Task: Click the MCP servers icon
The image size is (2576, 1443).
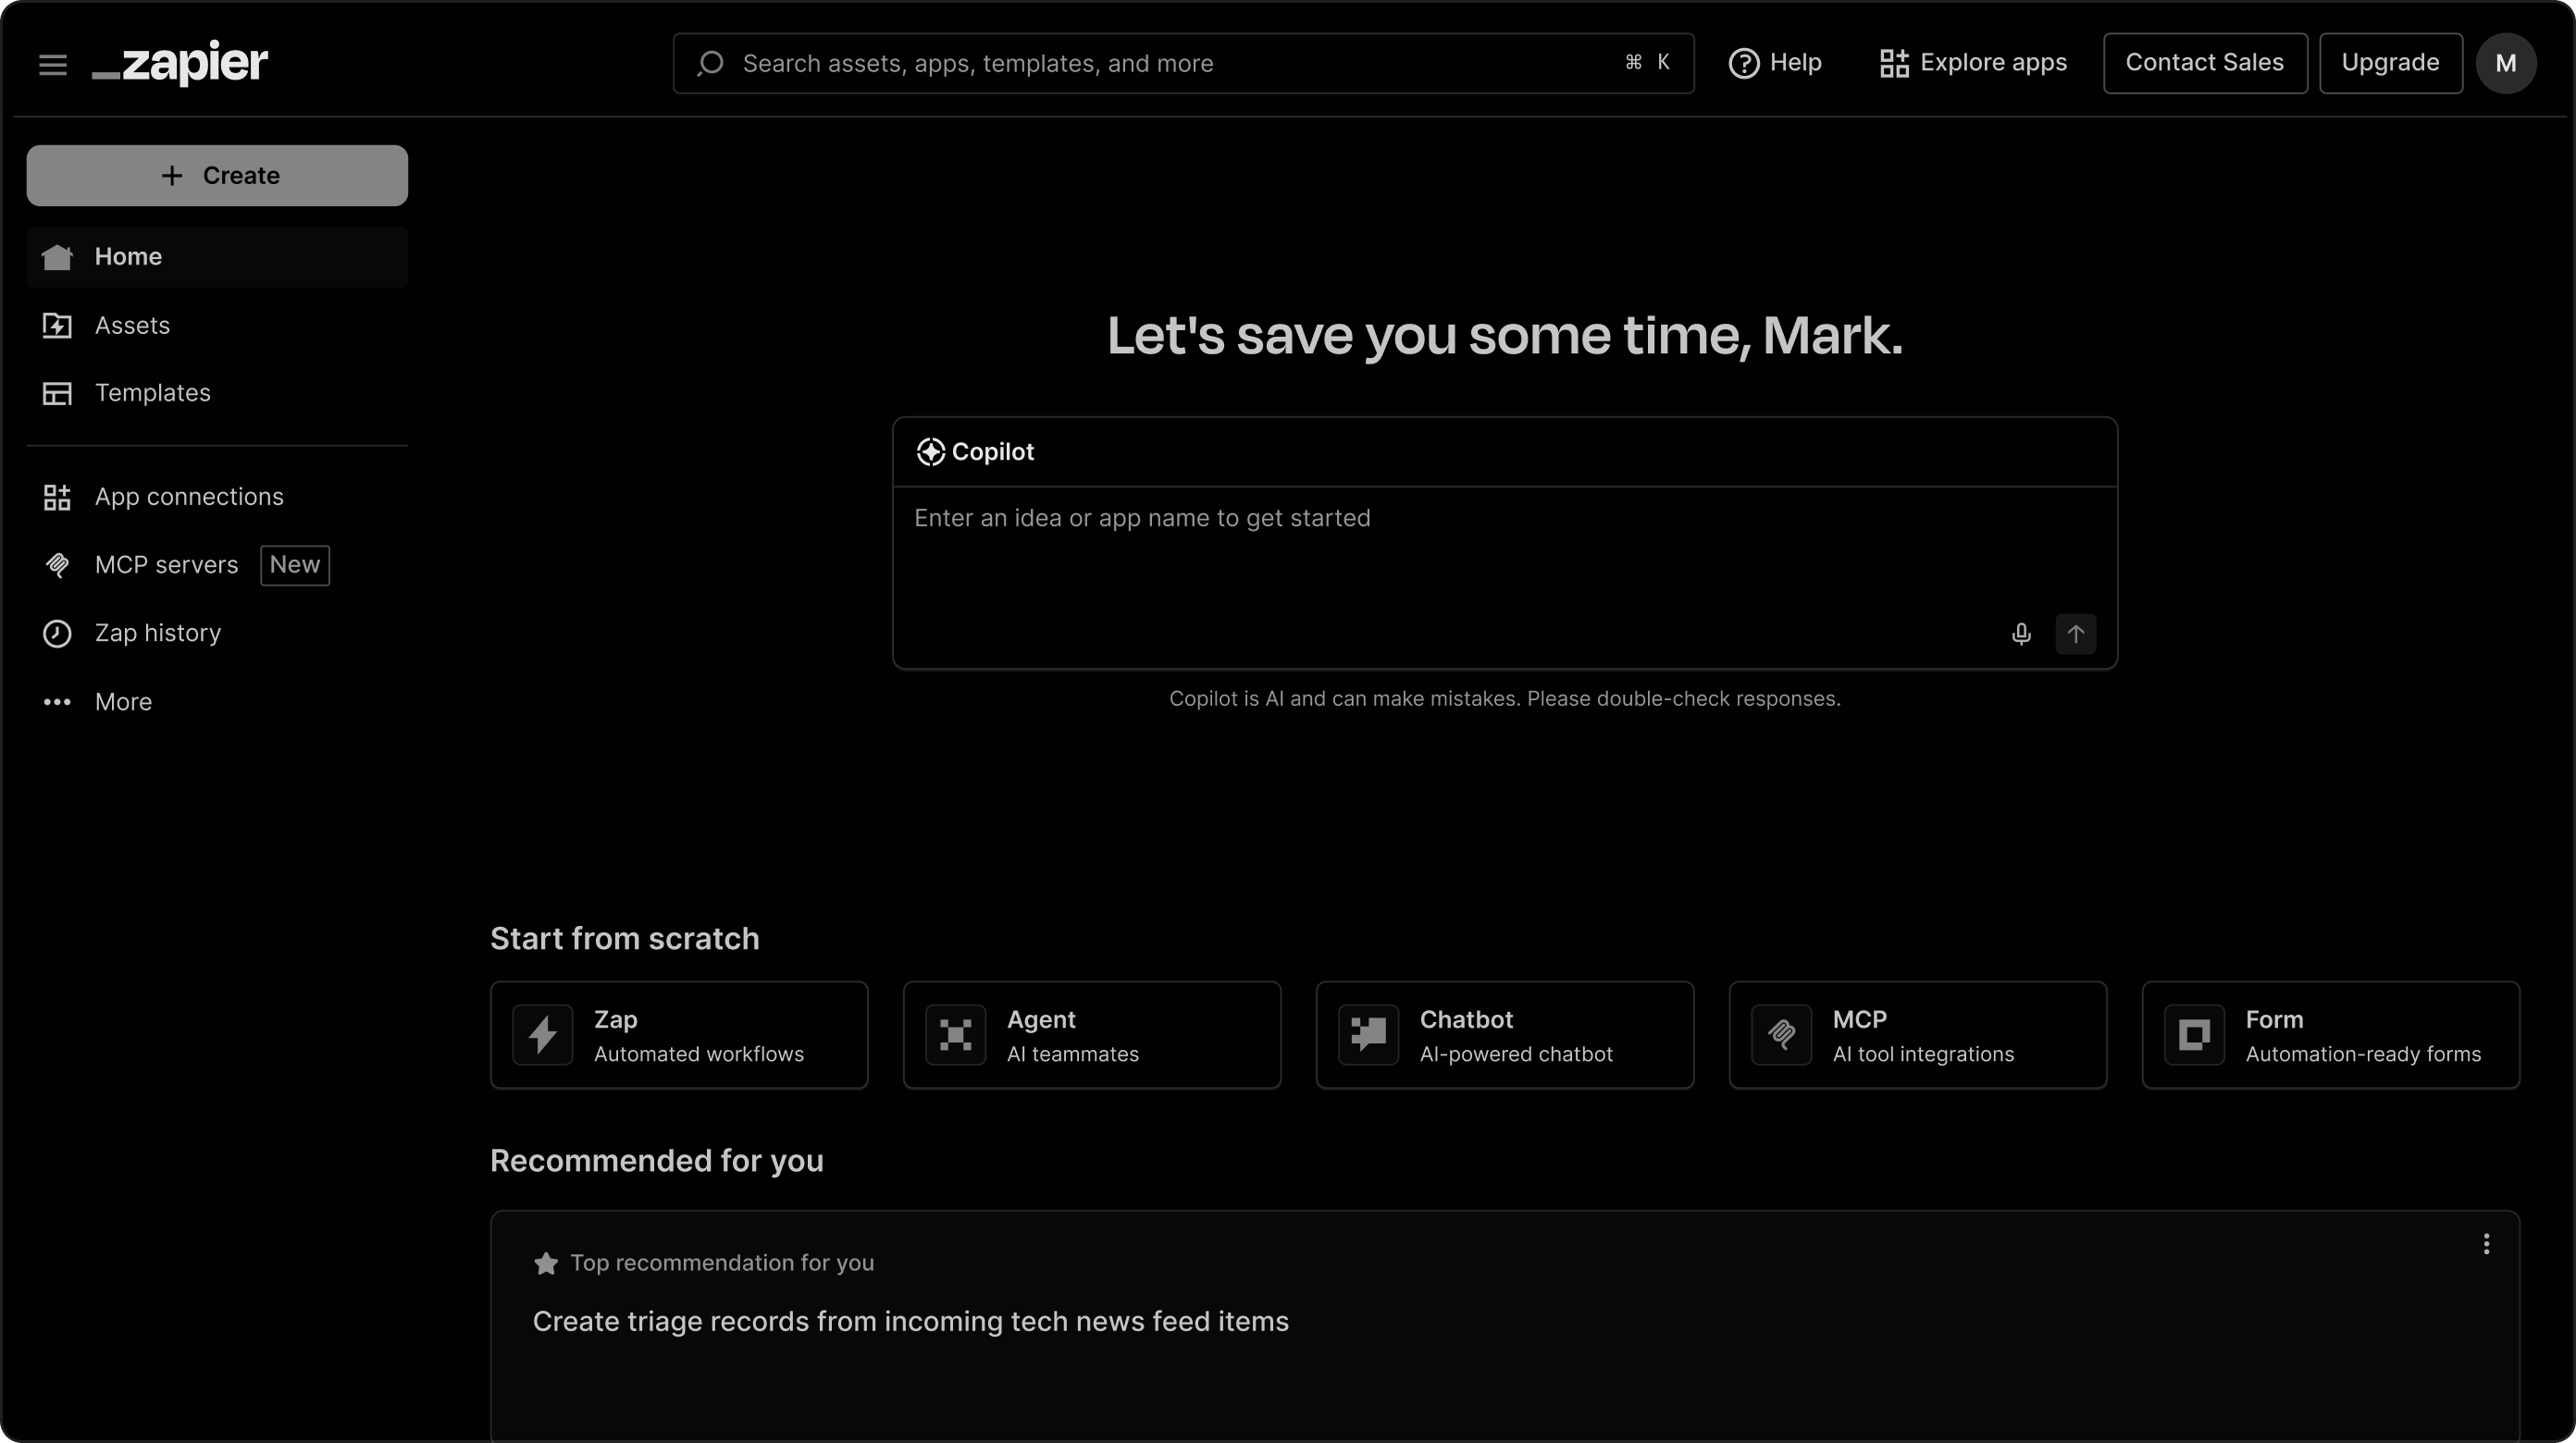Action: tap(57, 565)
